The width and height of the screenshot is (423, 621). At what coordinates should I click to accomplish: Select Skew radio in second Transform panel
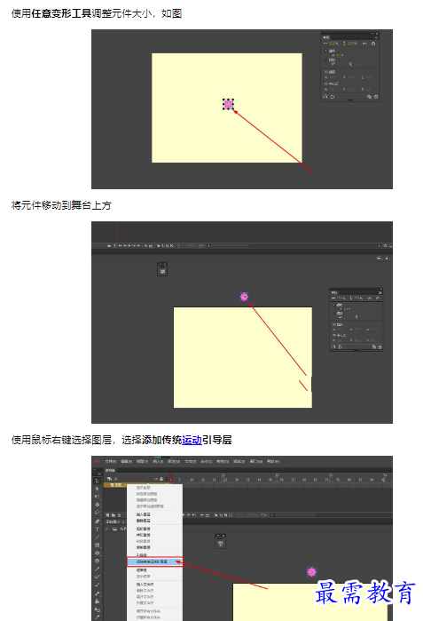pos(334,314)
